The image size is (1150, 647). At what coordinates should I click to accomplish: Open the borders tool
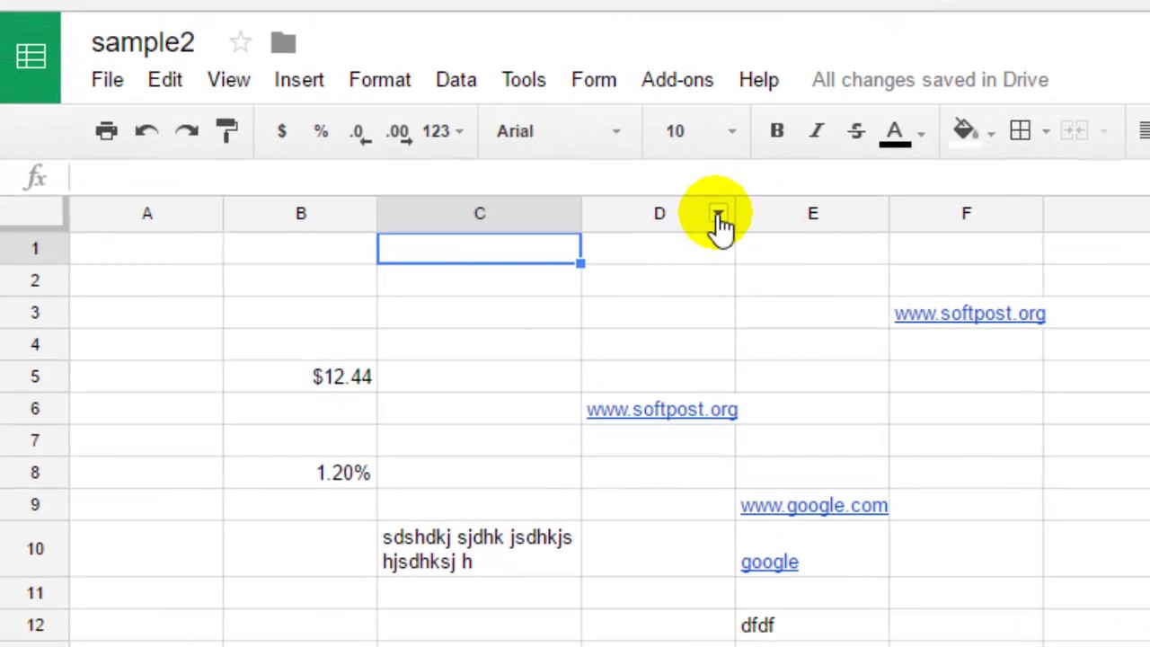[x=1021, y=131]
